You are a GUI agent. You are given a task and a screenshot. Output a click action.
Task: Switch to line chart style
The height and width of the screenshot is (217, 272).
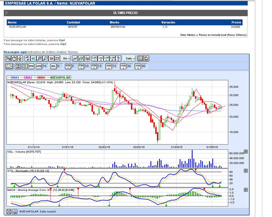click(75, 59)
